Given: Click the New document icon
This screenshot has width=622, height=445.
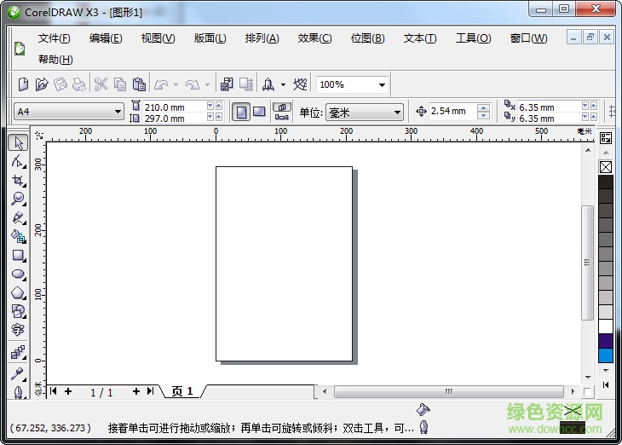Looking at the screenshot, I should click(x=24, y=84).
